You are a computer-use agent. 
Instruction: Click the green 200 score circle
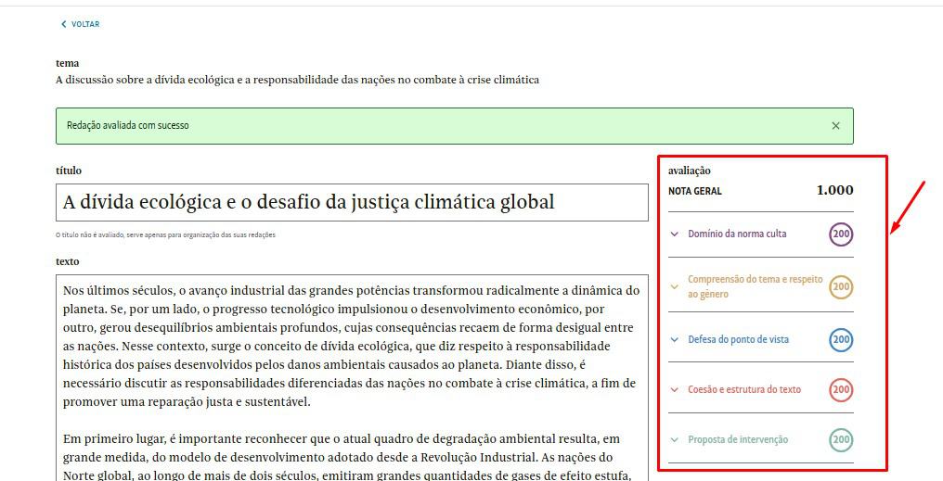[841, 440]
